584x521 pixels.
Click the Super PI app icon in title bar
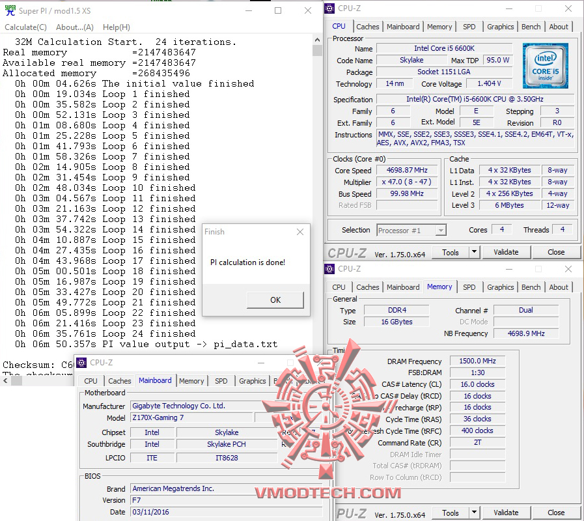pos(10,10)
